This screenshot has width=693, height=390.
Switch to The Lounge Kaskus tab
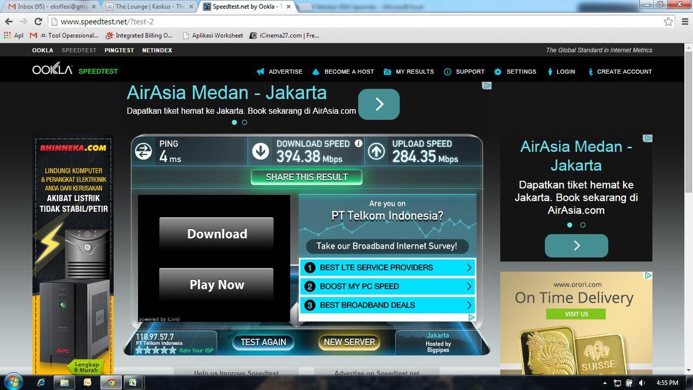click(x=149, y=6)
